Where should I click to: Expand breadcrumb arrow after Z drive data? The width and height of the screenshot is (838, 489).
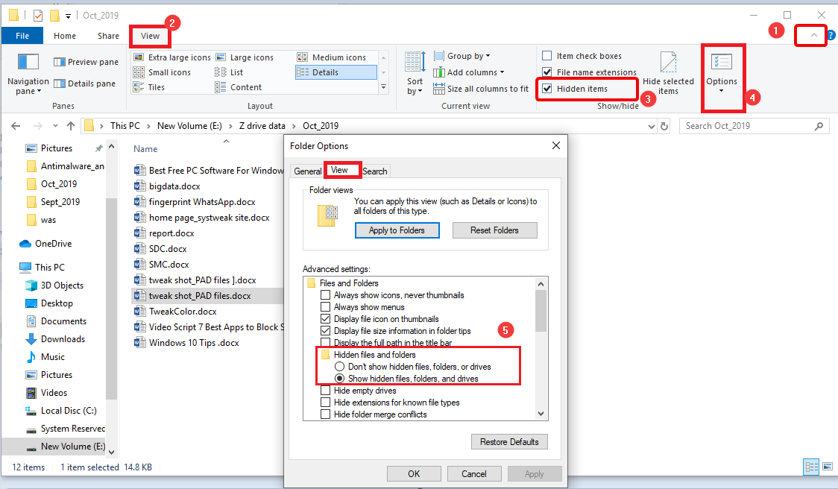coord(294,126)
